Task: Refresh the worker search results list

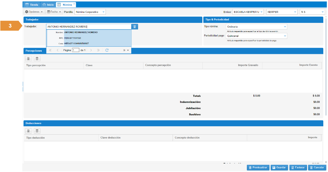Action: 107,50
